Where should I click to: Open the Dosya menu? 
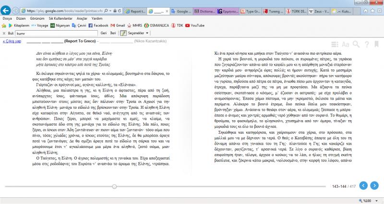7,18
